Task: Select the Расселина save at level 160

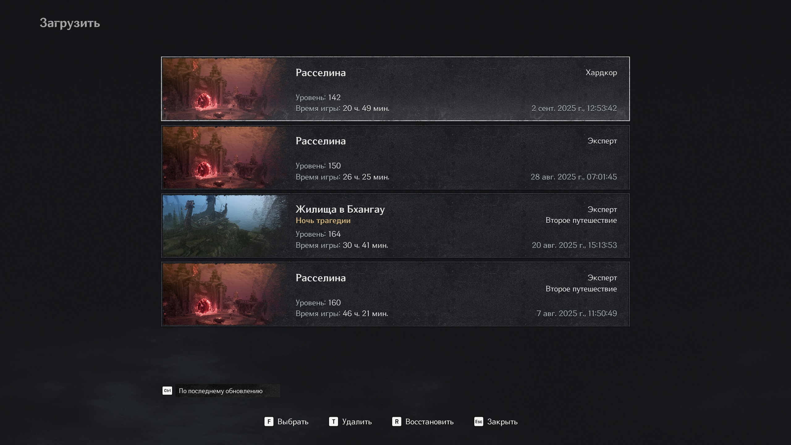Action: coord(395,294)
